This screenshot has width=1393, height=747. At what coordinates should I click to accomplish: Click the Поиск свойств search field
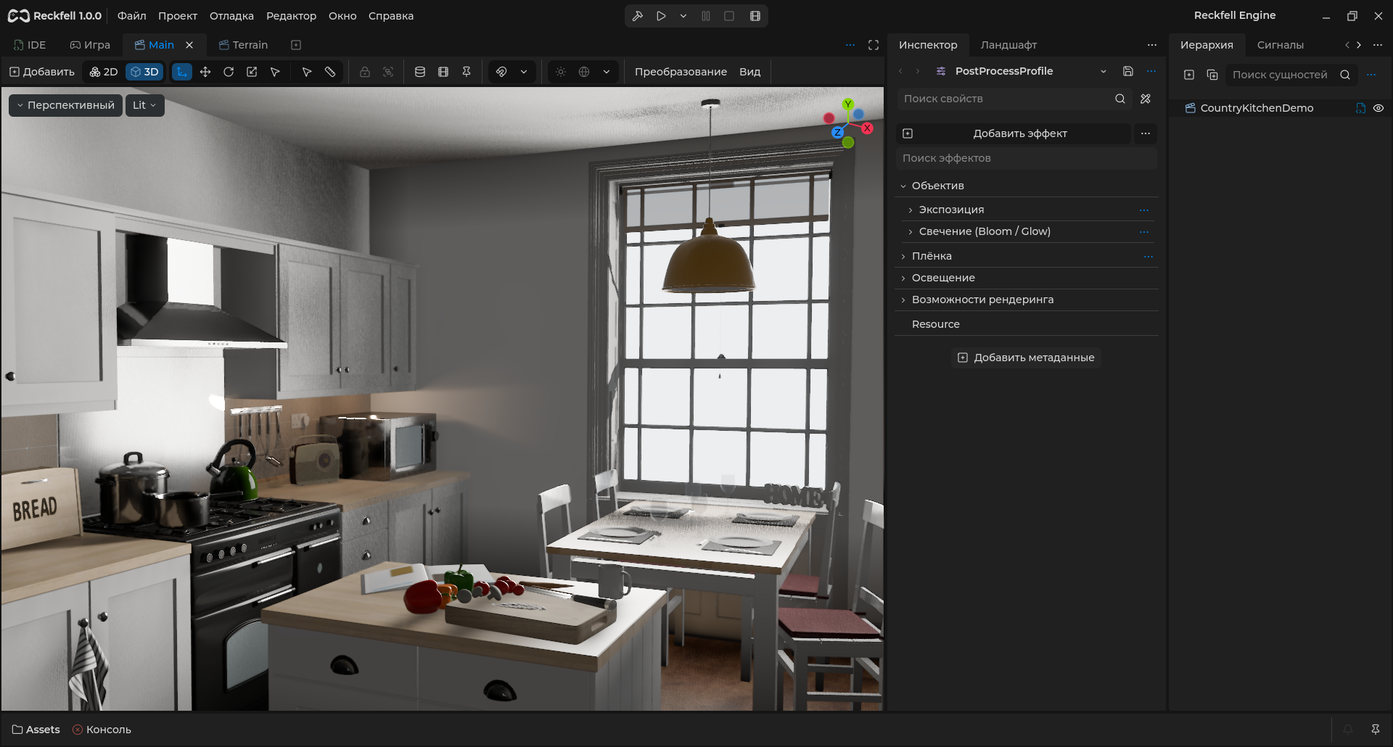click(1014, 99)
